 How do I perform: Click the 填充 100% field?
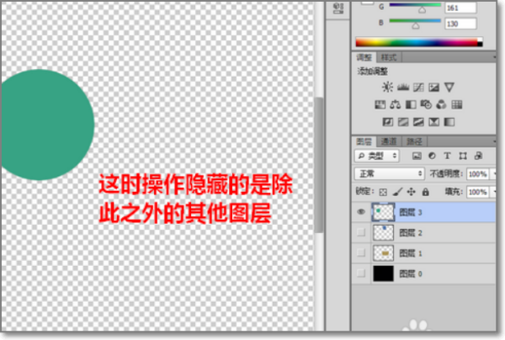point(477,192)
